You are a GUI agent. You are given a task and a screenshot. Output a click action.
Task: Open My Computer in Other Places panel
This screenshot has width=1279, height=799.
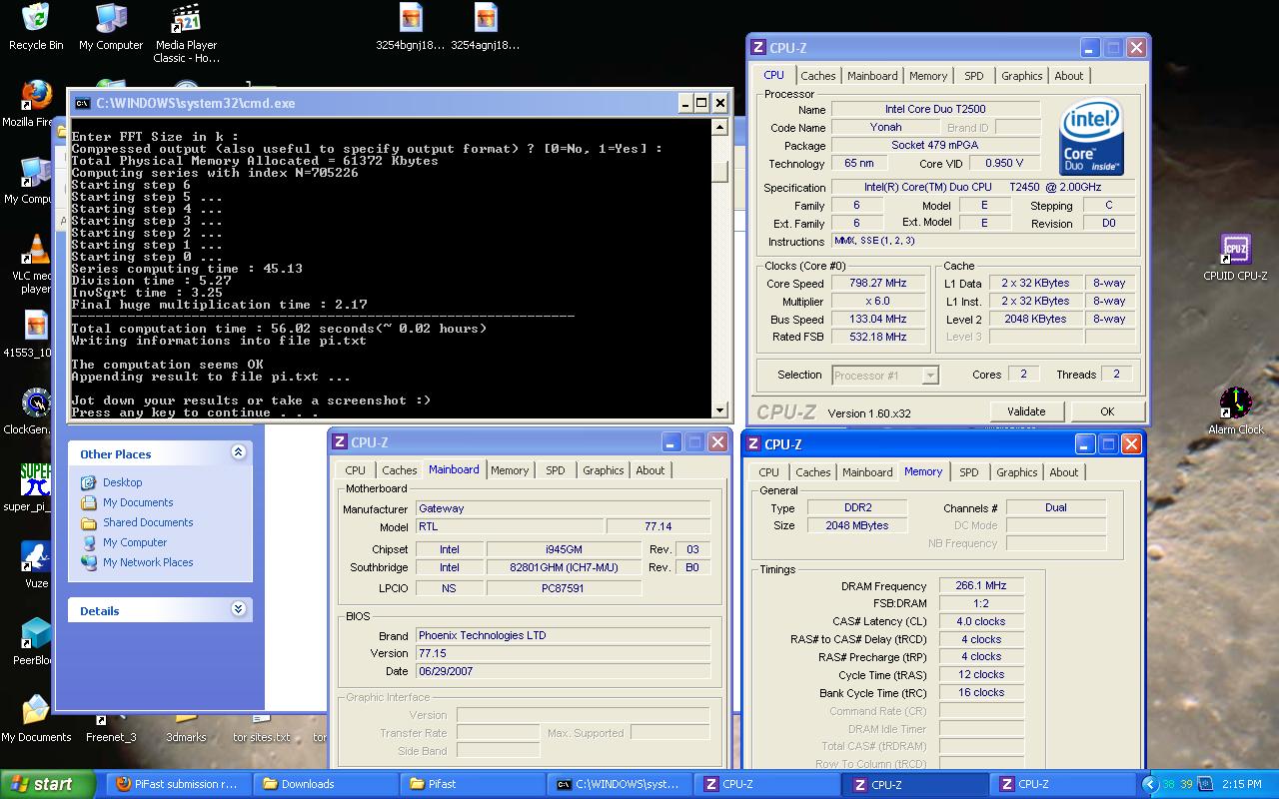tap(135, 542)
